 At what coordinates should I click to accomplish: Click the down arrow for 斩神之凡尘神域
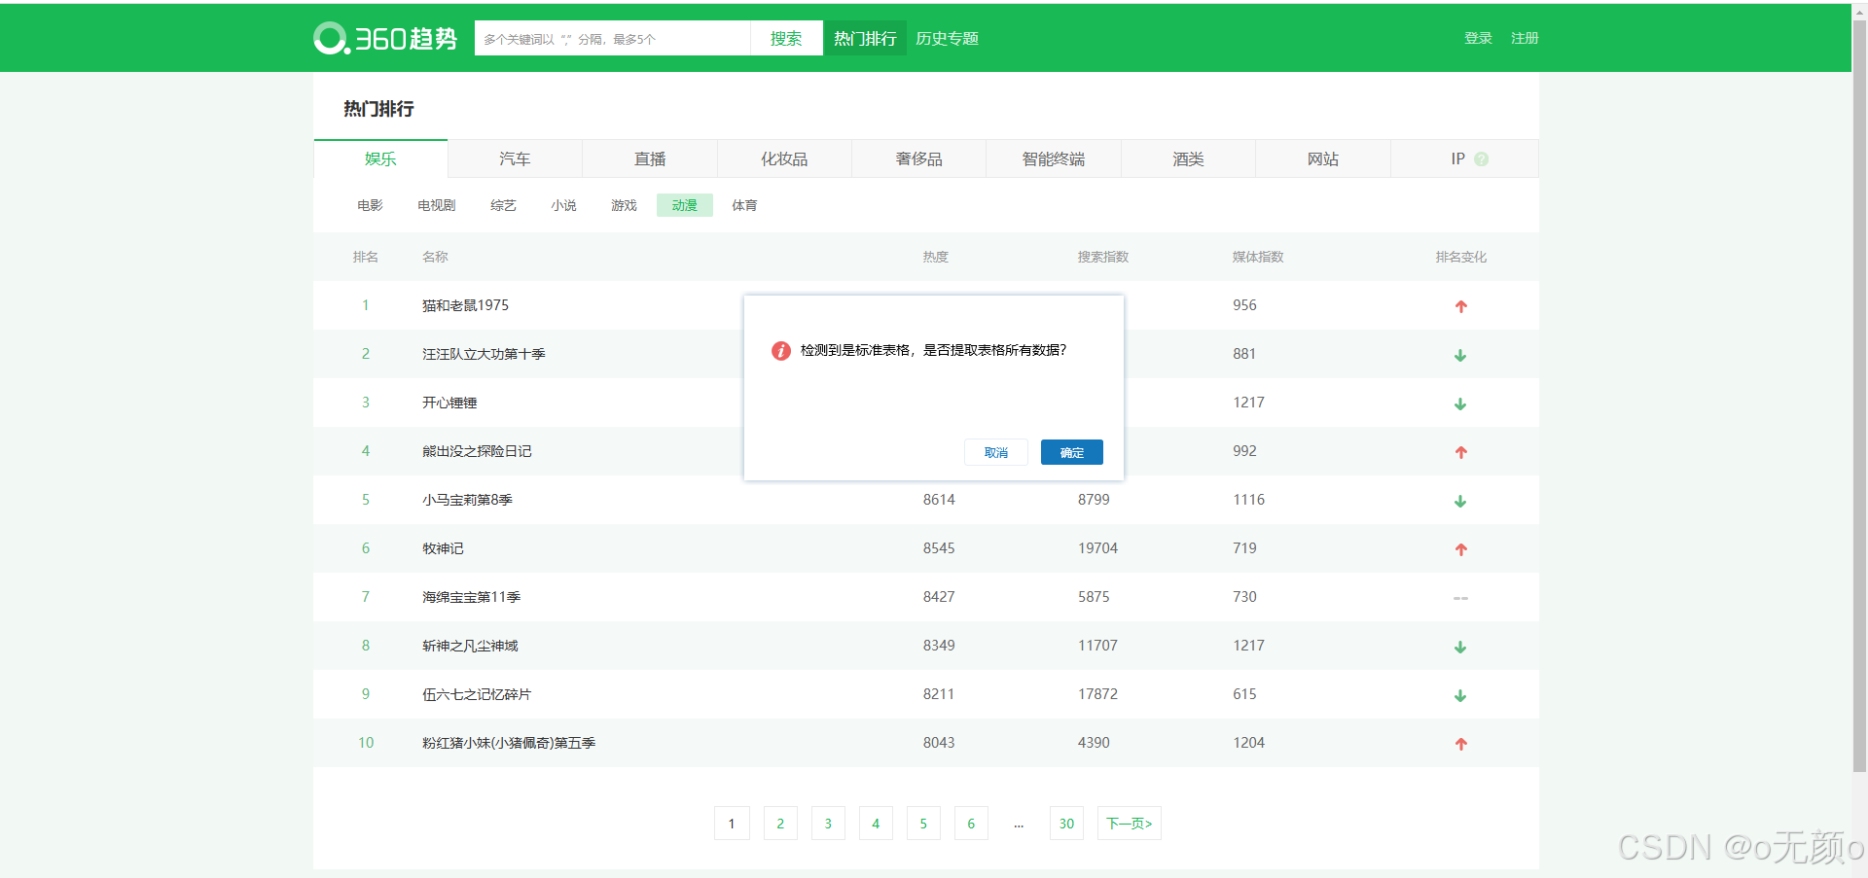pos(1460,647)
